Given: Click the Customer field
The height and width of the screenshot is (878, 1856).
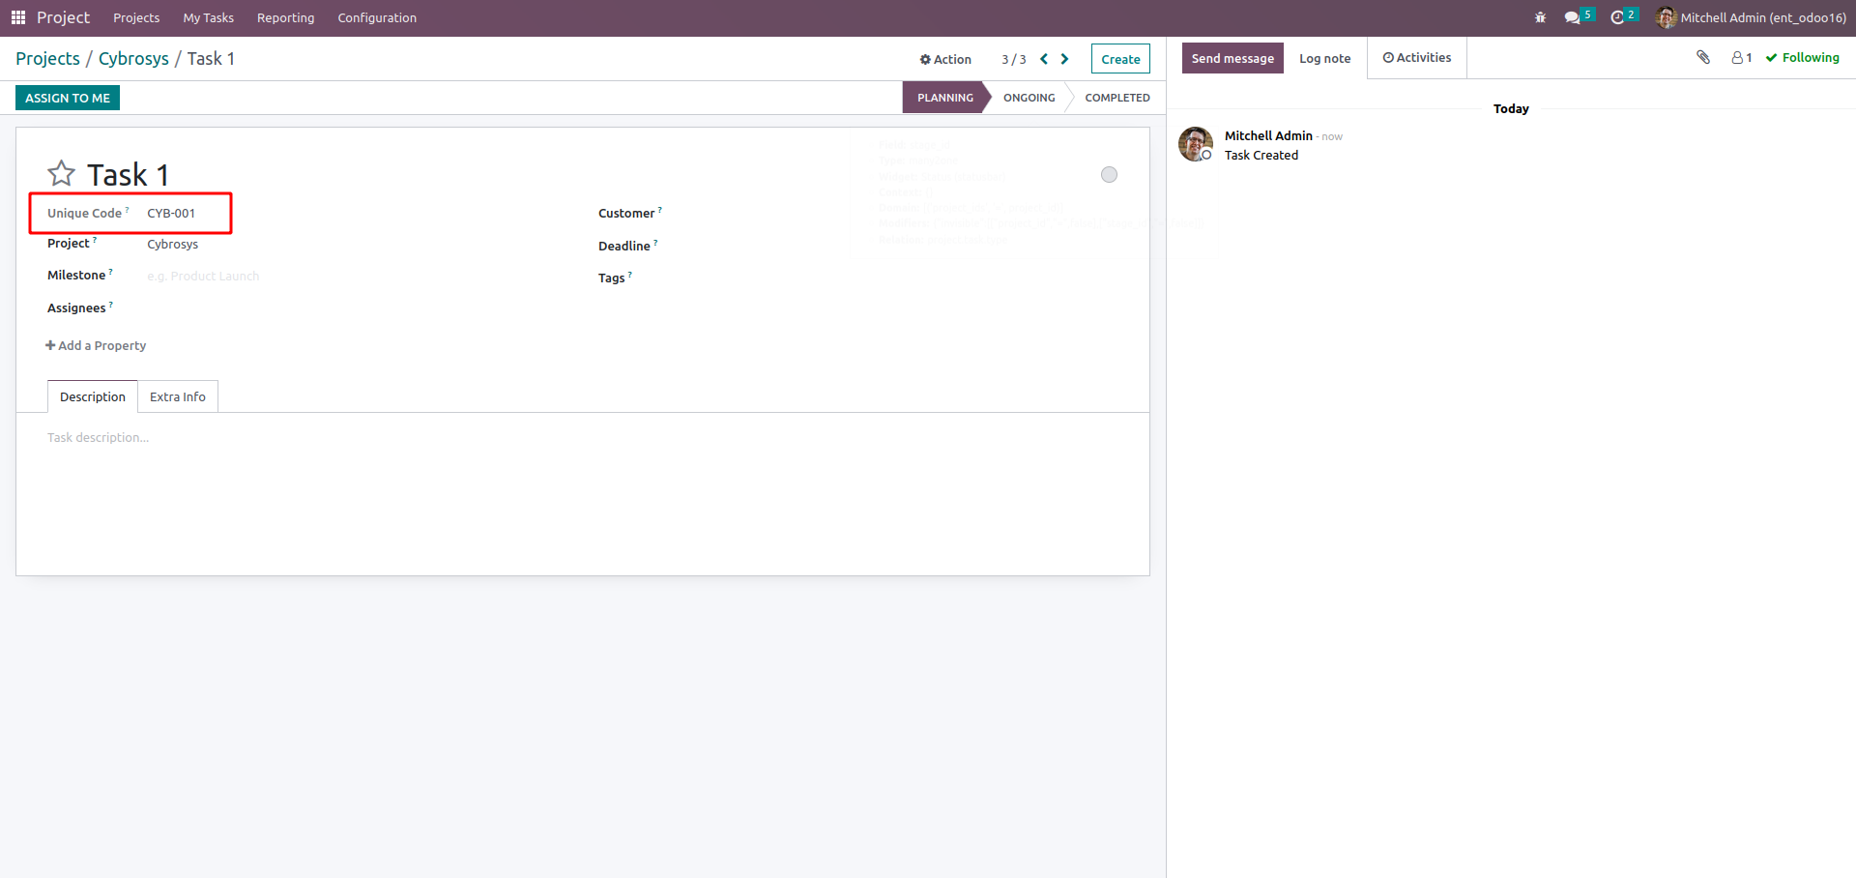Looking at the screenshot, I should pos(907,214).
